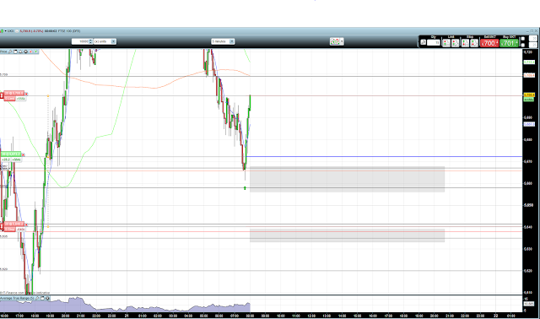Click the Average True Range panel title

(x=17, y=298)
